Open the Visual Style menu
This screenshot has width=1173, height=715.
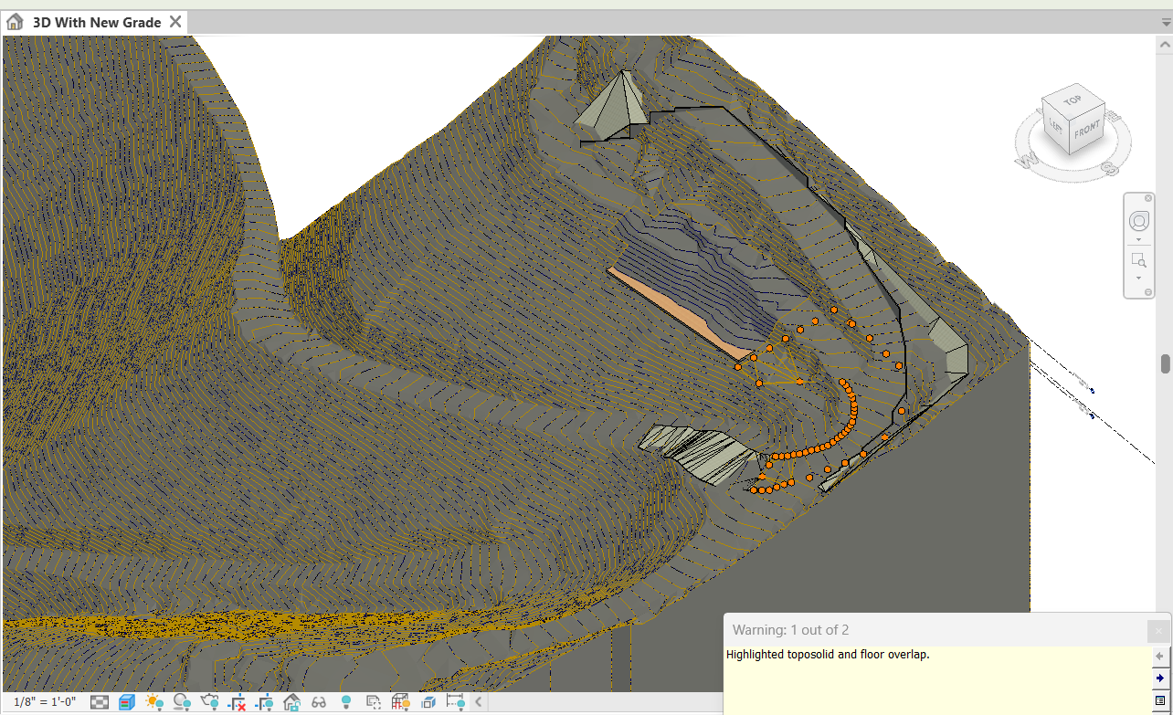(x=126, y=702)
